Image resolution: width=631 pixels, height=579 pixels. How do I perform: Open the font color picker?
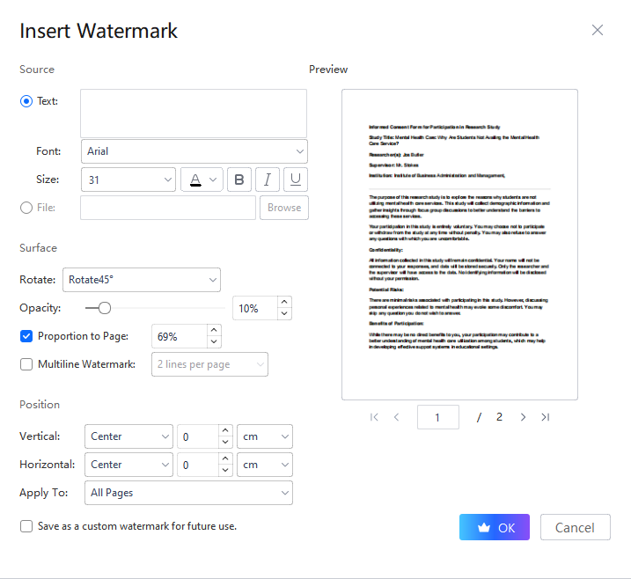(x=202, y=180)
